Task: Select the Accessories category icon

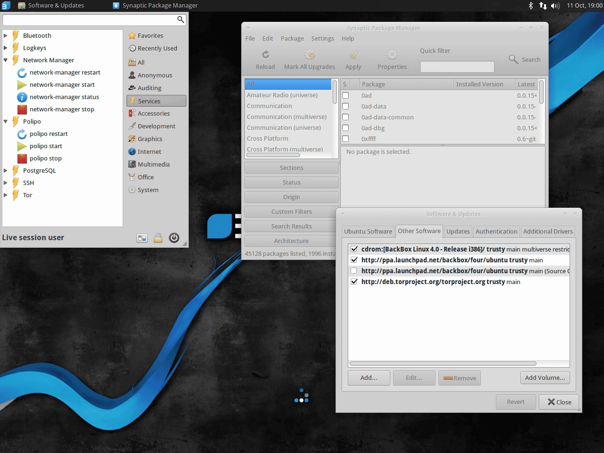Action: coord(132,113)
